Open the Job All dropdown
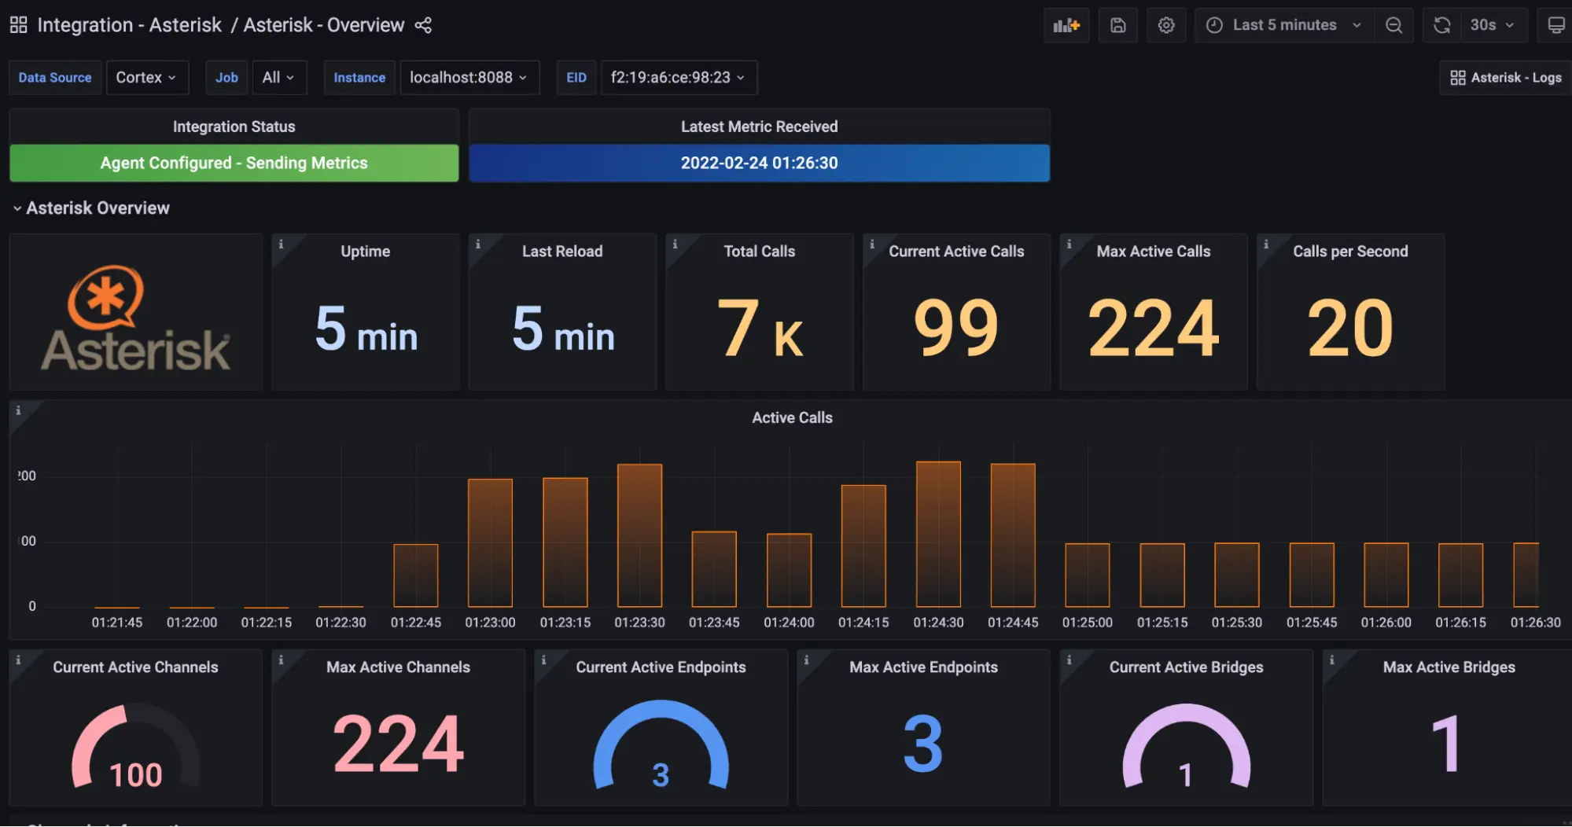1572x827 pixels. [278, 77]
